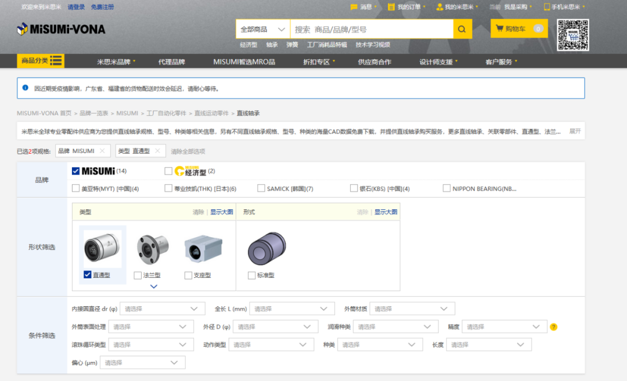627x381 pixels.
Task: Check the 标准型 form checkbox
Action: coord(251,275)
